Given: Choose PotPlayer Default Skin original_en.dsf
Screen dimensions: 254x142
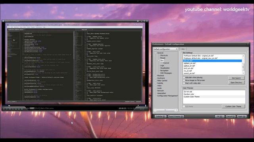Looking at the screenshot, I should (x=212, y=56).
